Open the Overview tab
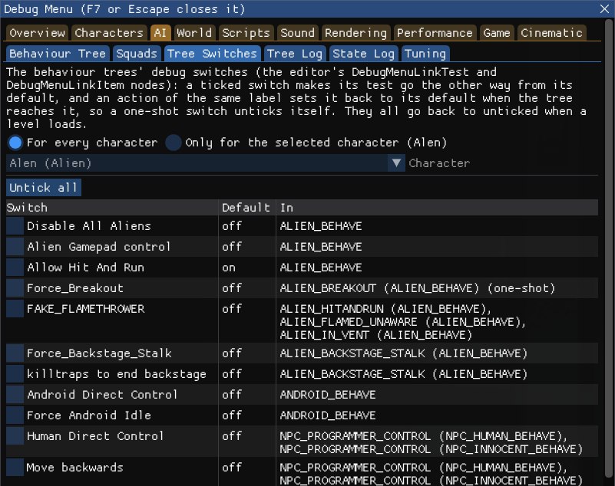 pos(38,33)
